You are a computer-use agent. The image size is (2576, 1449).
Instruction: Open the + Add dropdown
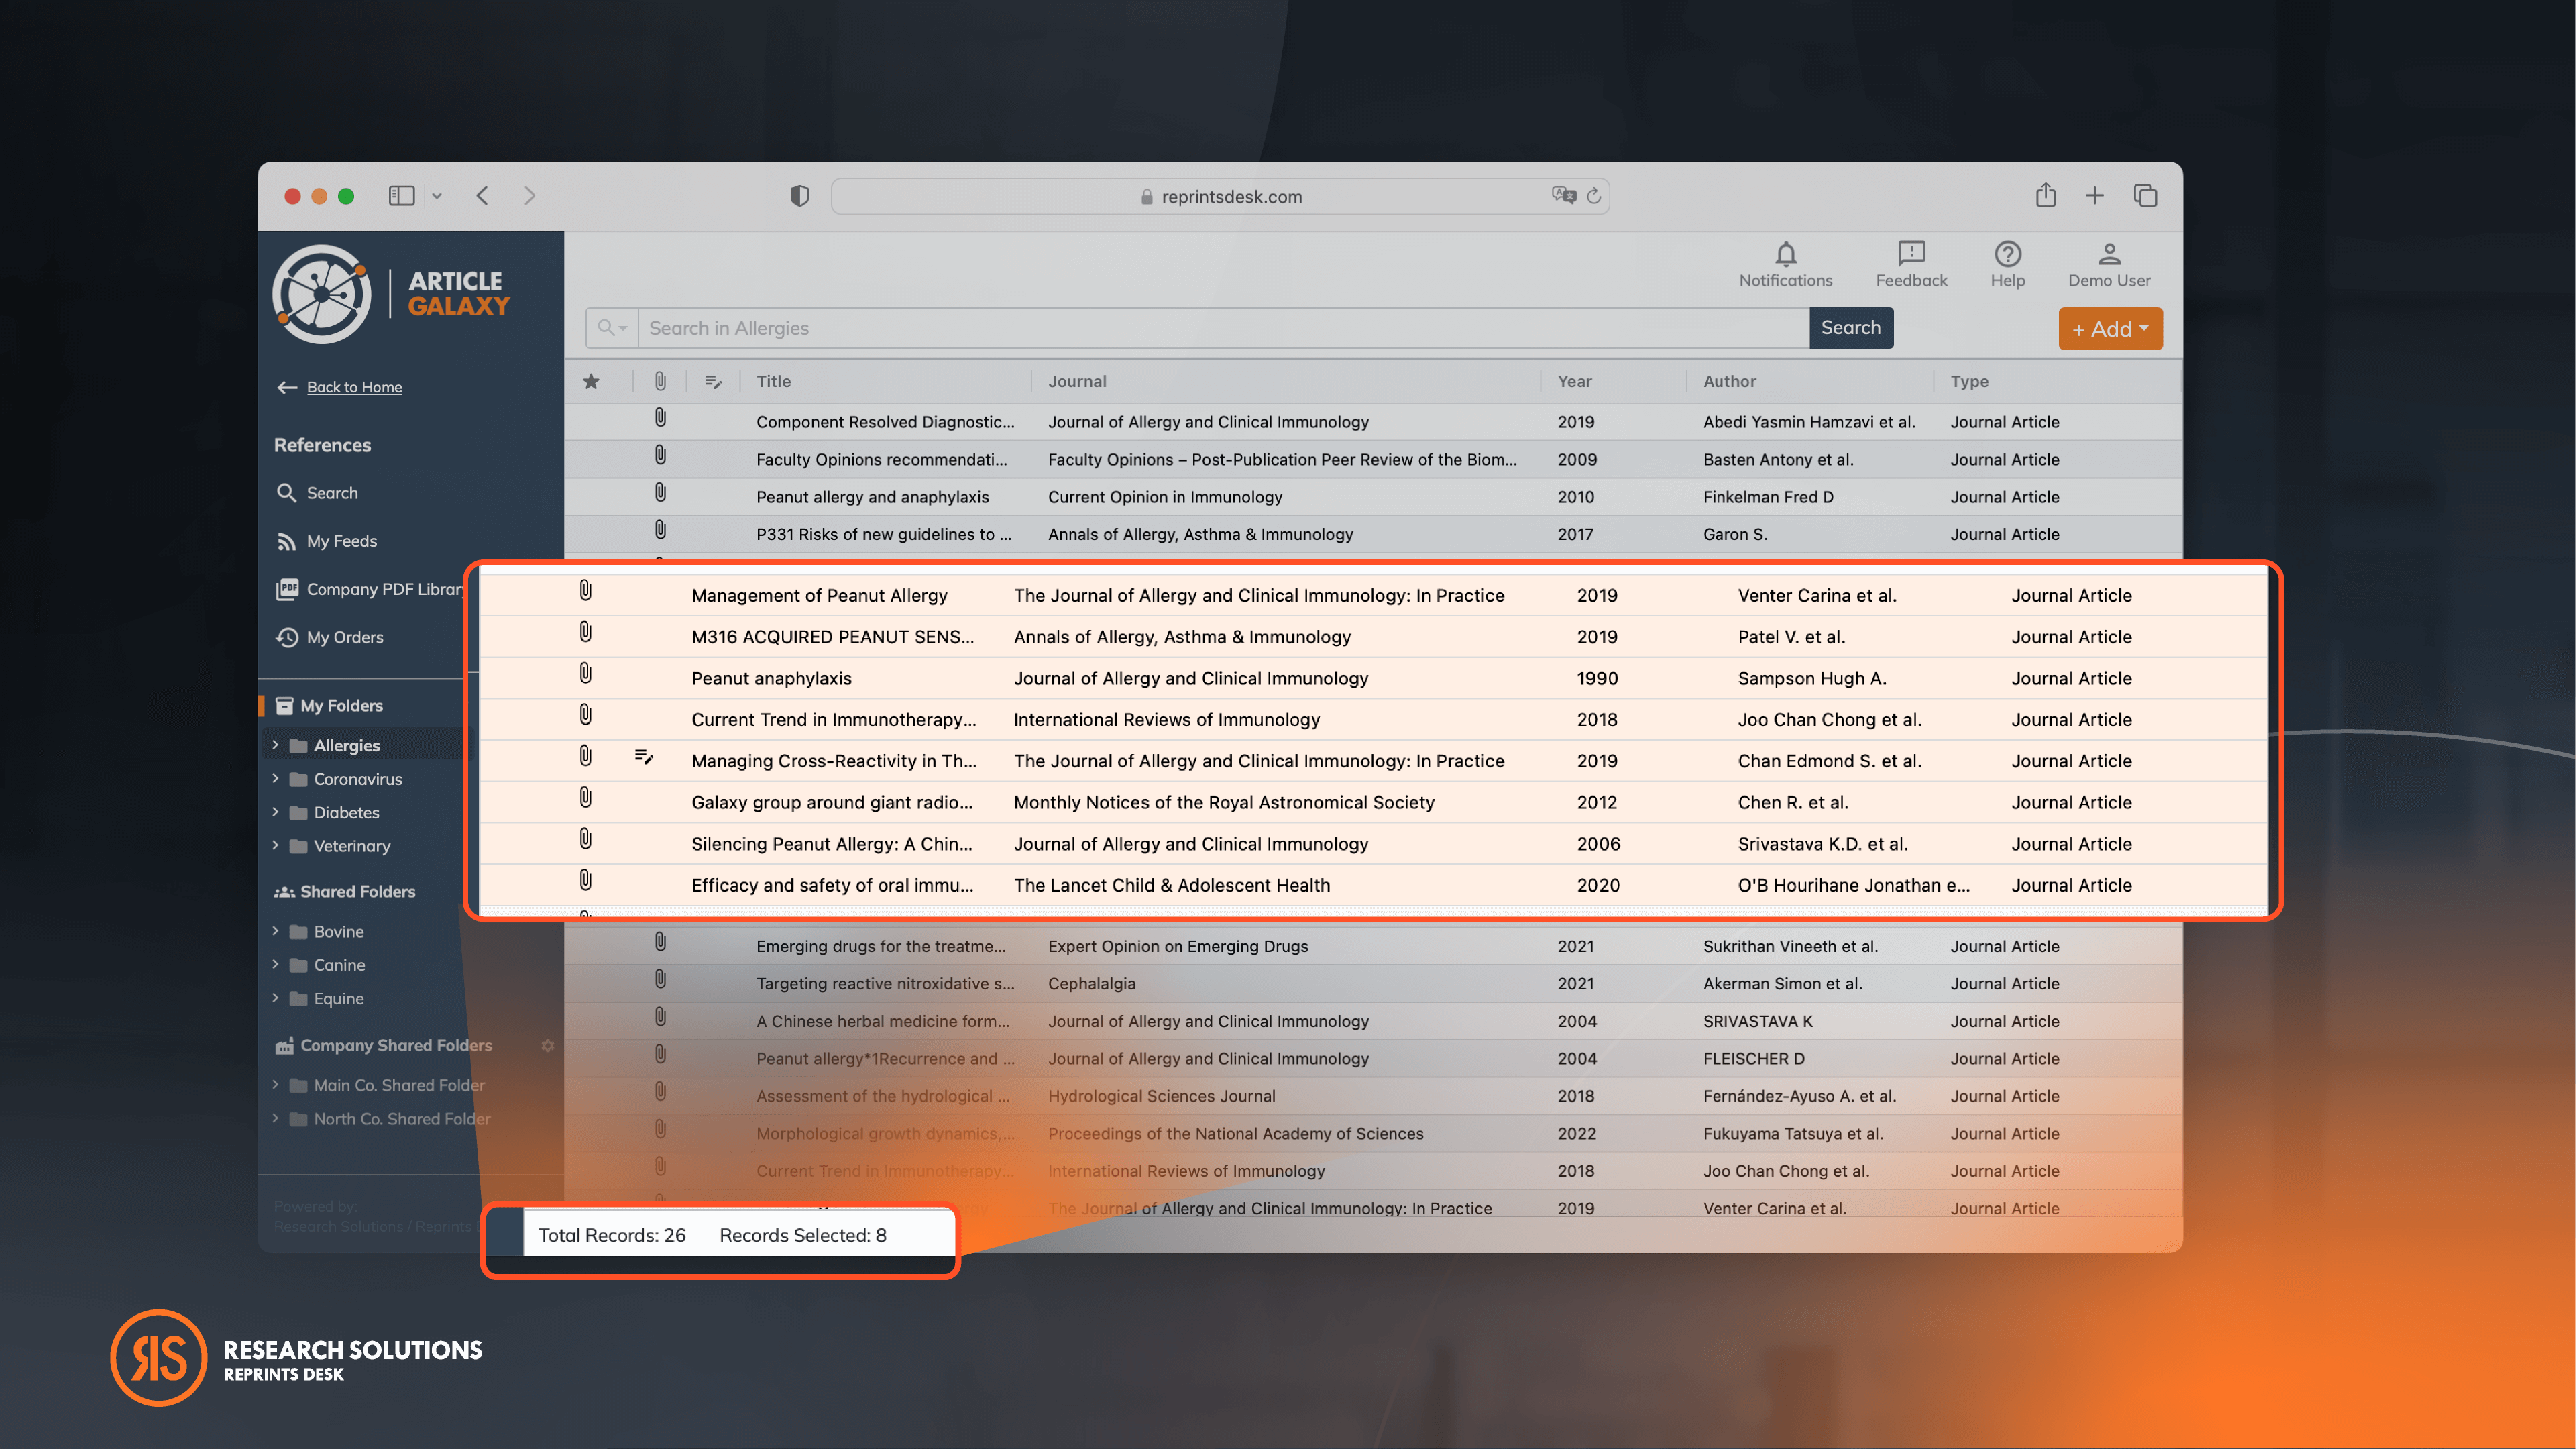tap(2110, 329)
